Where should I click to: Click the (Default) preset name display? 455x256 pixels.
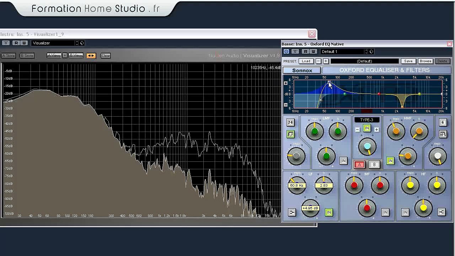[365, 61]
